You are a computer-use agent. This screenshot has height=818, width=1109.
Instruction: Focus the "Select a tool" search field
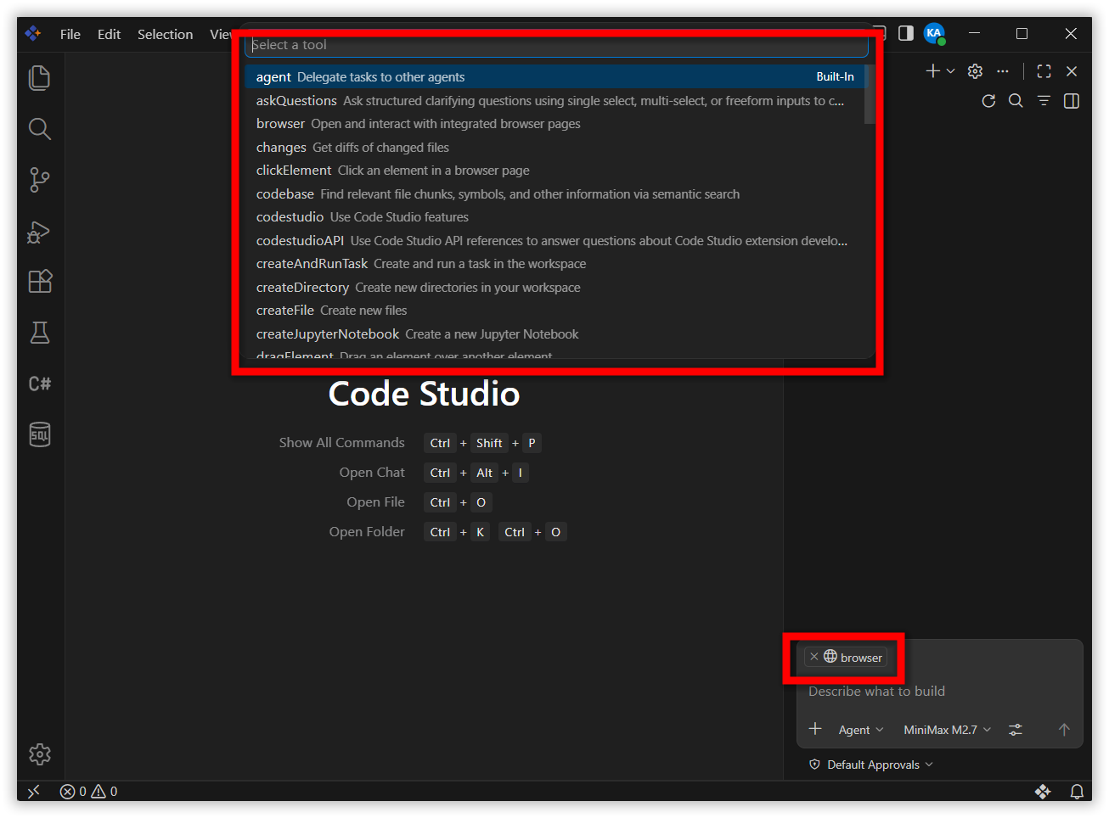tap(556, 45)
